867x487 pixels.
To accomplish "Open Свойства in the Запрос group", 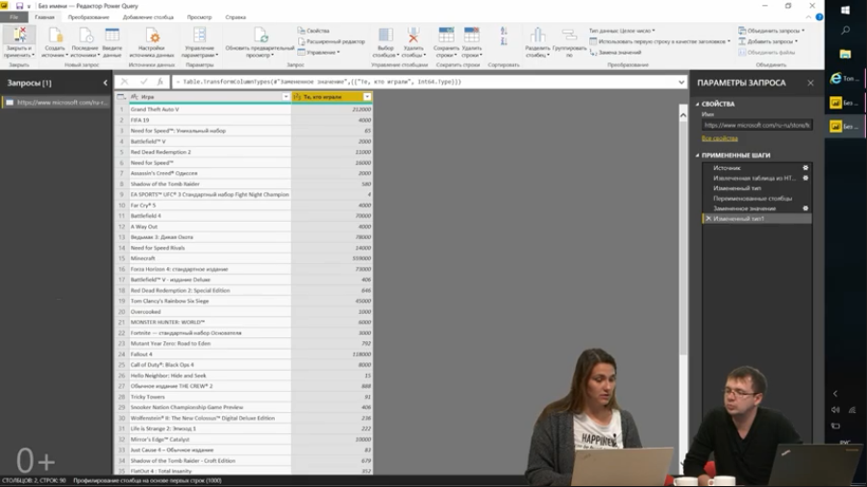I will pyautogui.click(x=313, y=31).
